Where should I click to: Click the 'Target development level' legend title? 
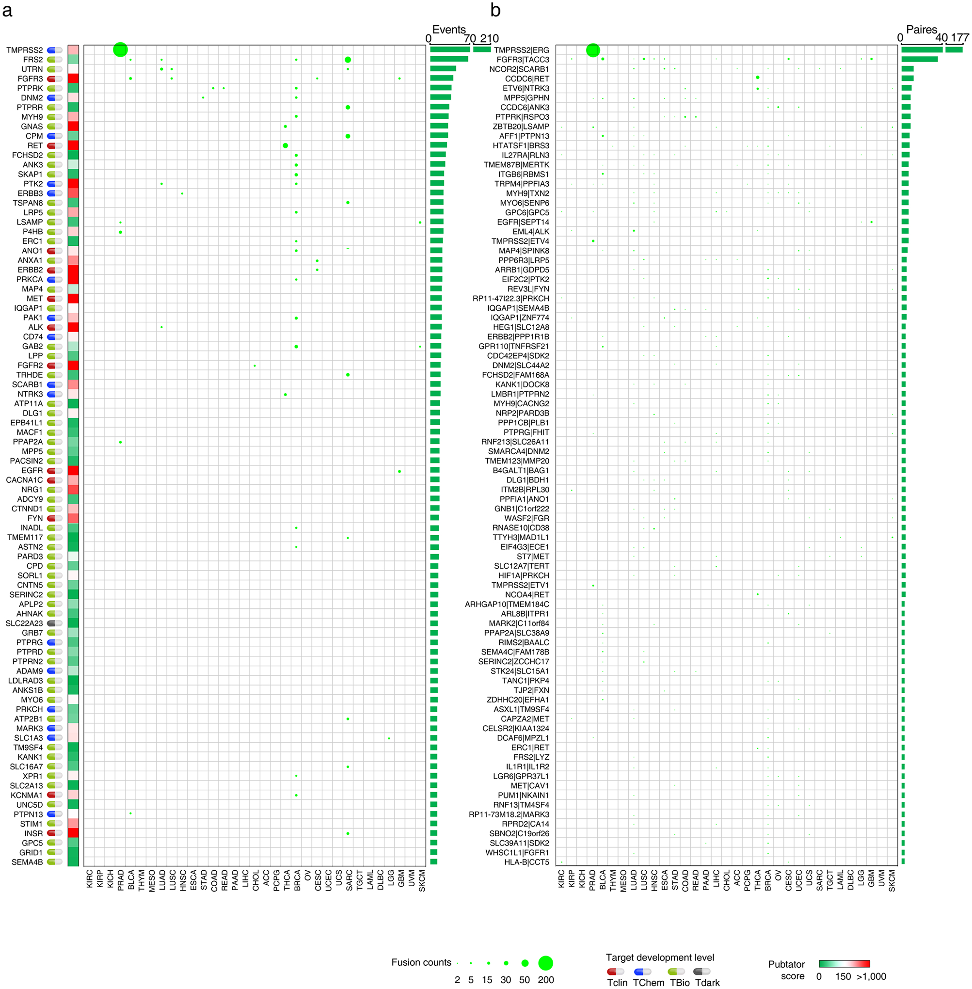(x=660, y=958)
